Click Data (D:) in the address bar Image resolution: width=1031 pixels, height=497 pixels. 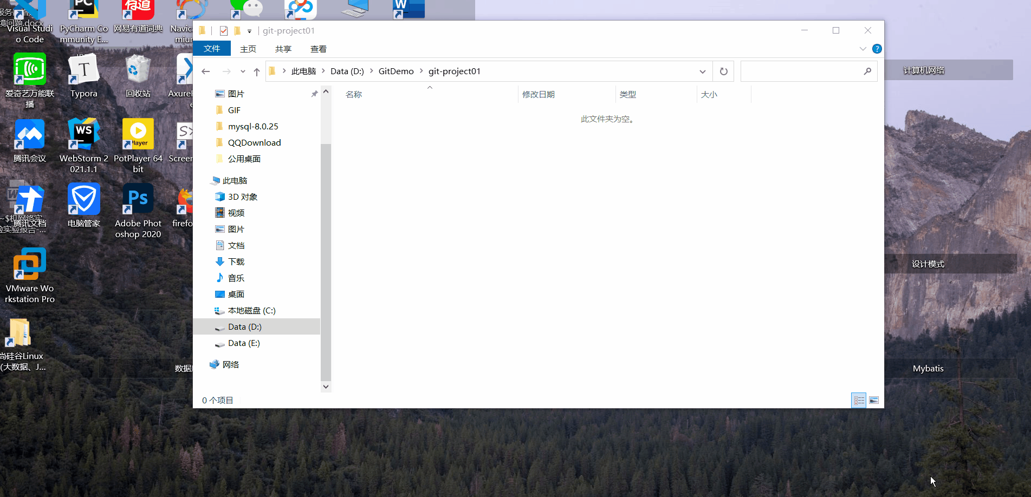(x=347, y=71)
